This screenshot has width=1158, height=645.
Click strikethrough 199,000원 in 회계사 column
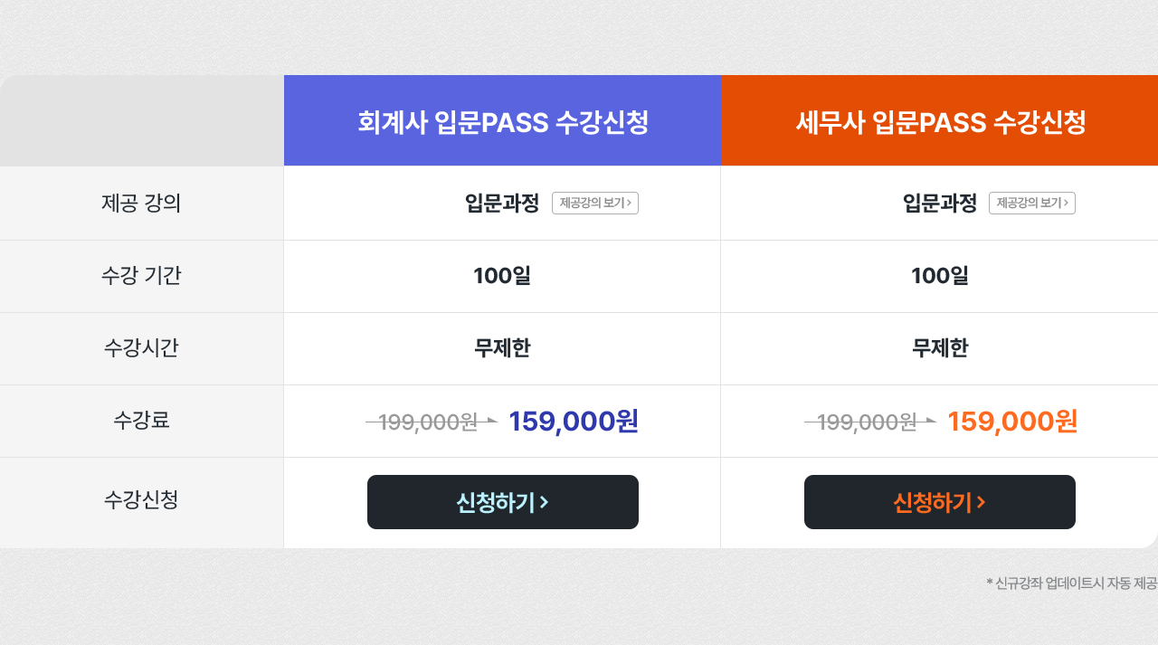pyautogui.click(x=428, y=422)
